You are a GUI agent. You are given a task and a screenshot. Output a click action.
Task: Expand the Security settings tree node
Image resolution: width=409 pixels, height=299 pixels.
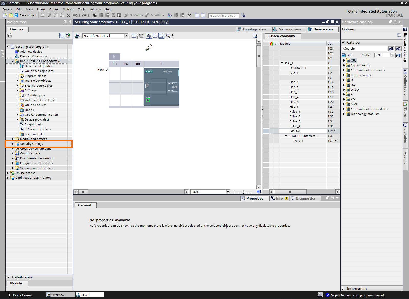(x=13, y=144)
